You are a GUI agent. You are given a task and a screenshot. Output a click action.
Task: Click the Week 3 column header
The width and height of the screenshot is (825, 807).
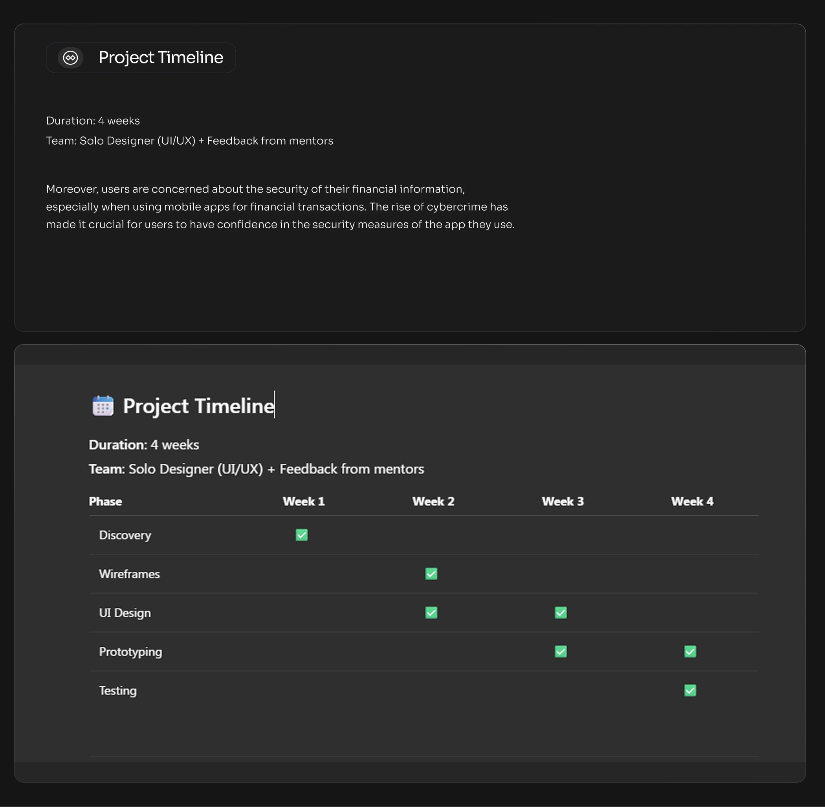point(562,501)
